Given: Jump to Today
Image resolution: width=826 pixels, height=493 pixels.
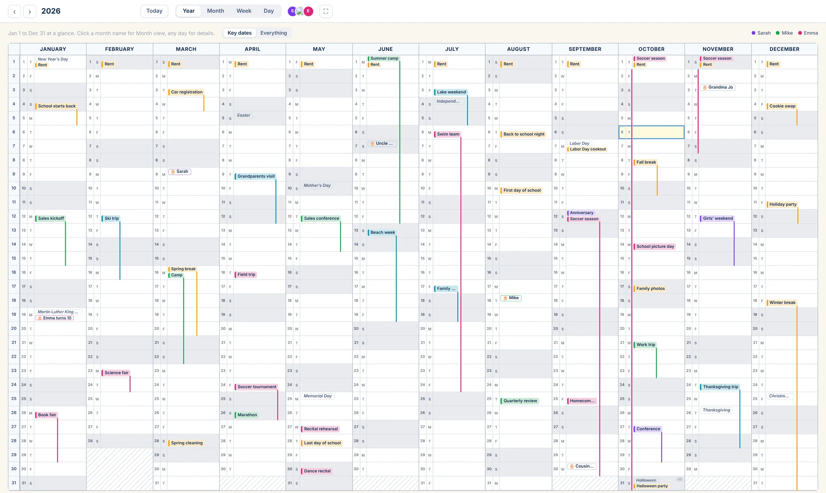Looking at the screenshot, I should [154, 11].
